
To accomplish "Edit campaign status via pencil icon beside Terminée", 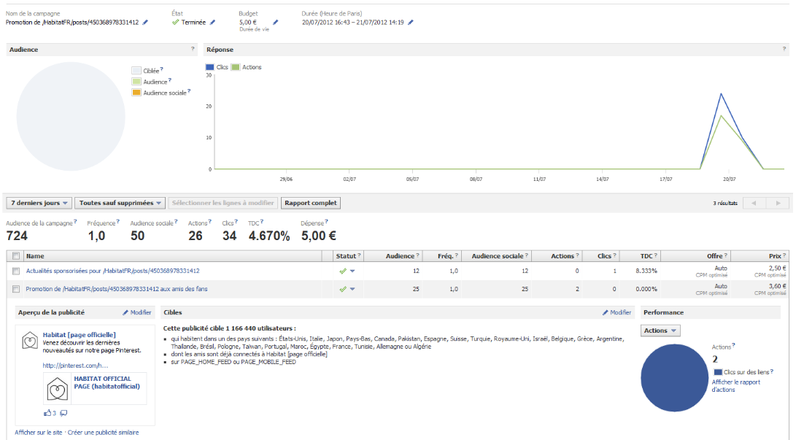I will click(x=213, y=23).
